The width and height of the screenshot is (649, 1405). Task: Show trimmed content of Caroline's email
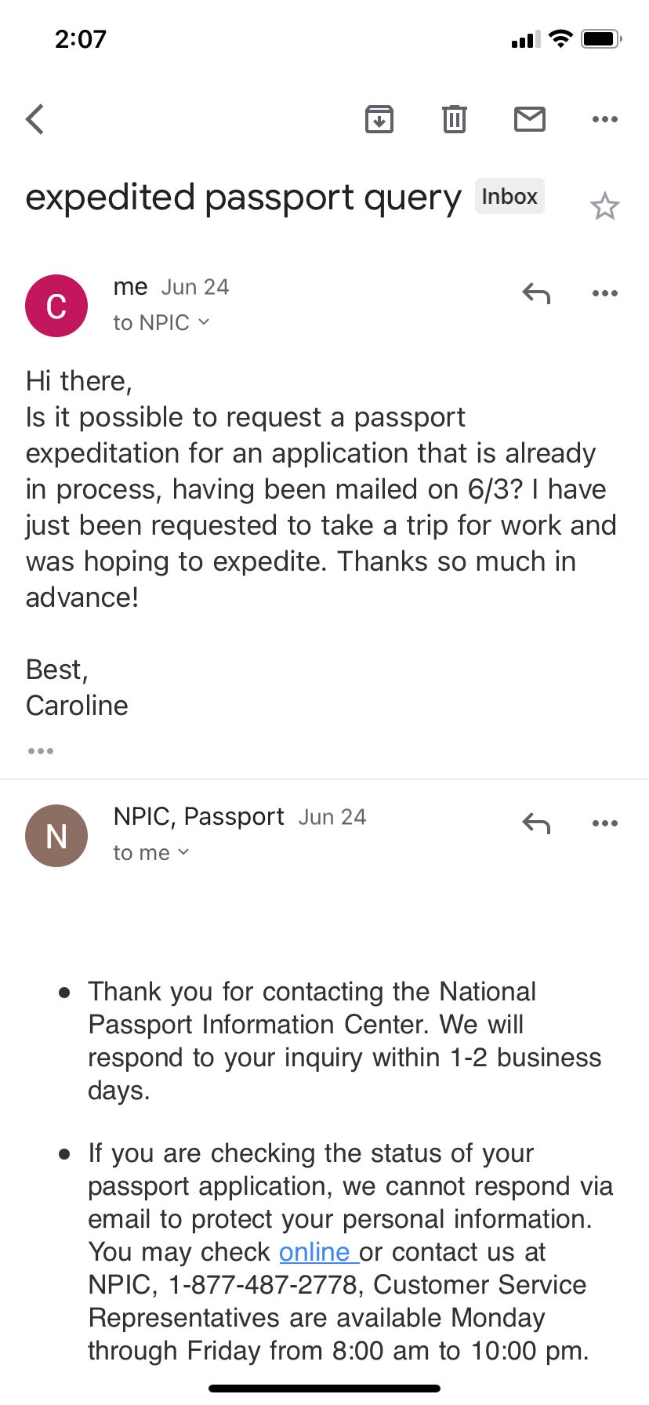point(40,750)
